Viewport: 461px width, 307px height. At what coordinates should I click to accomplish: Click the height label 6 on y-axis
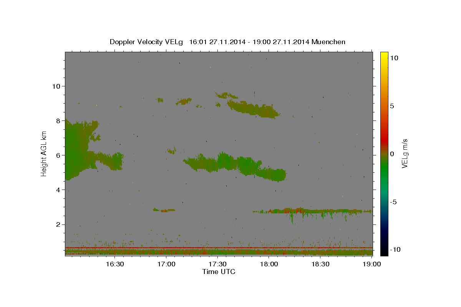tap(58, 155)
